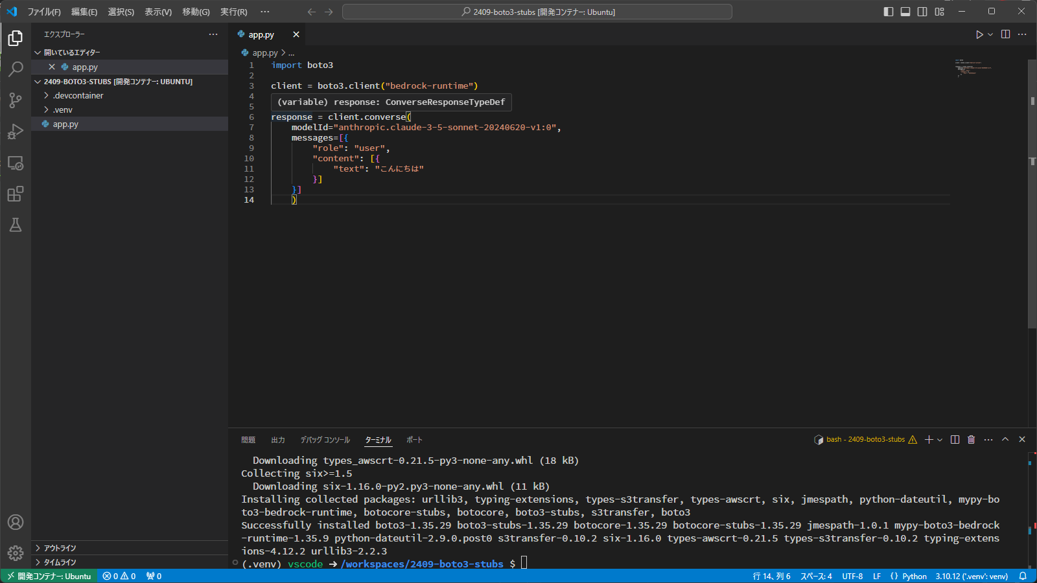Image resolution: width=1037 pixels, height=583 pixels.
Task: Open the Testing flask view
Action: 16,225
